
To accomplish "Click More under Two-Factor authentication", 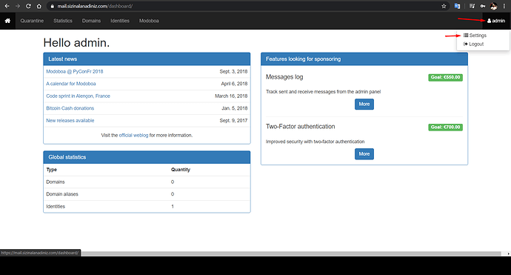I will pyautogui.click(x=364, y=154).
